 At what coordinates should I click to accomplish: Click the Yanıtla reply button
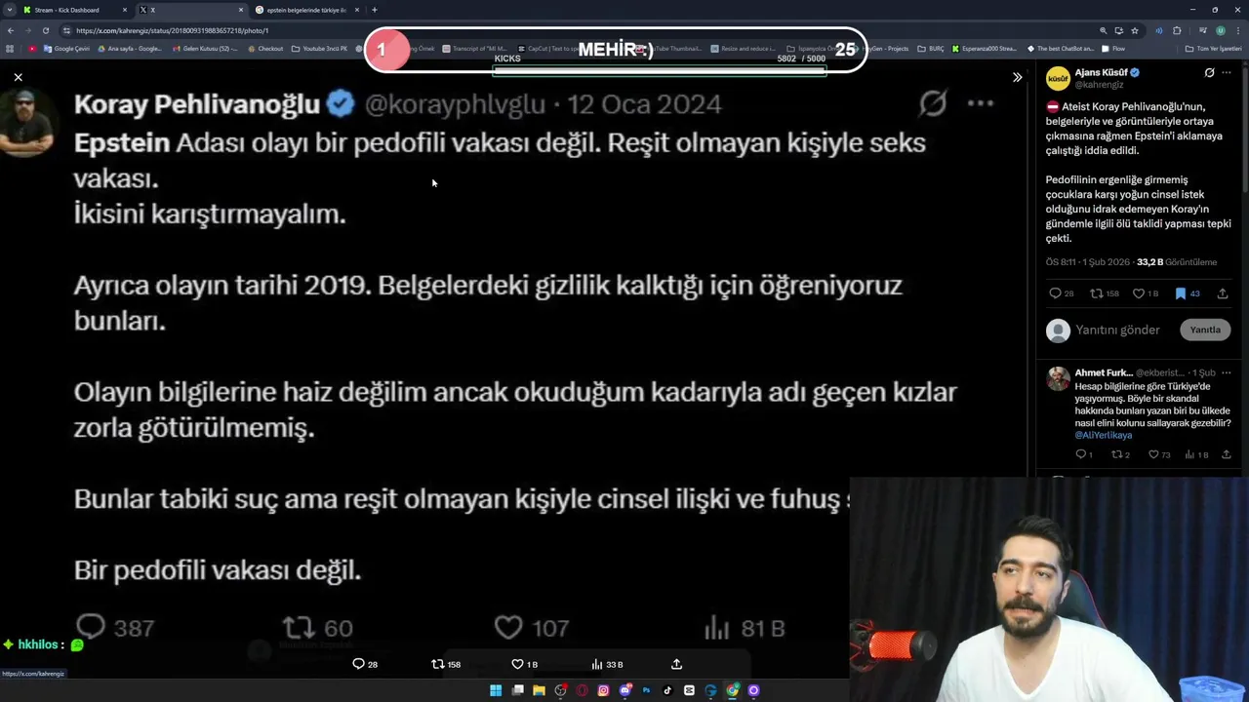pyautogui.click(x=1205, y=330)
